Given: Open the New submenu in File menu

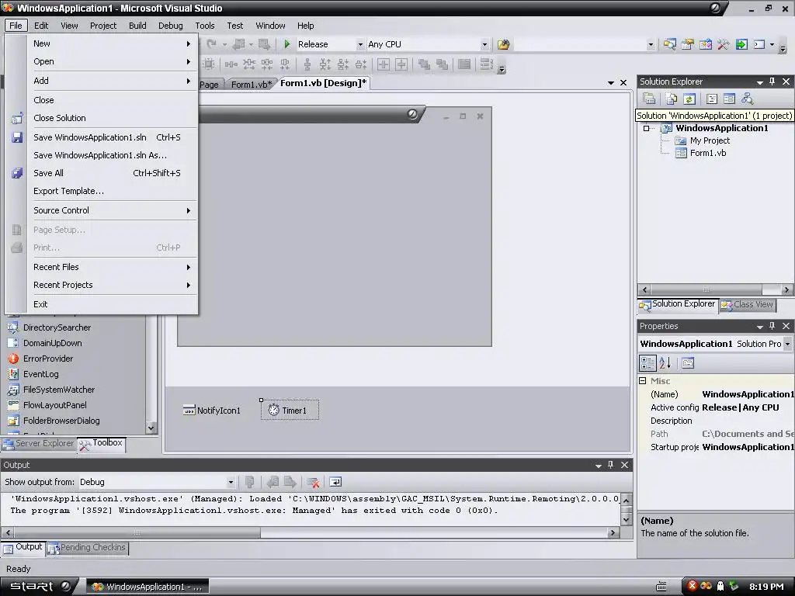Looking at the screenshot, I should tap(112, 43).
